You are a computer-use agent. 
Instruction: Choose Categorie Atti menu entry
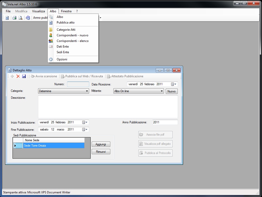pyautogui.click(x=66, y=30)
